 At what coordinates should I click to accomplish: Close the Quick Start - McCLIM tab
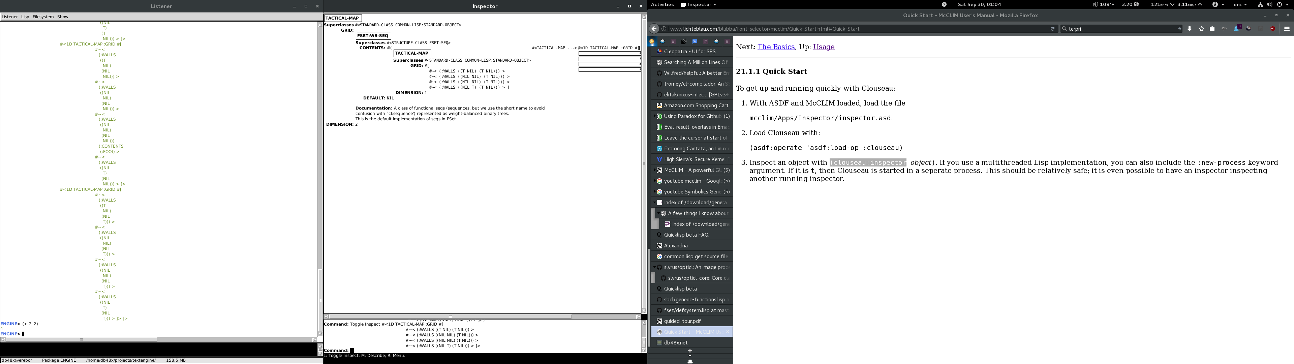click(x=727, y=332)
